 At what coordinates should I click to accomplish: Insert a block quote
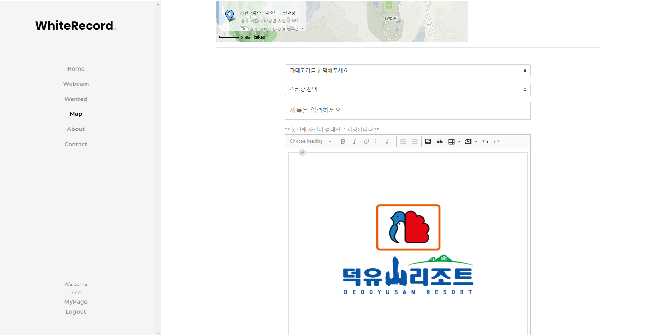440,141
